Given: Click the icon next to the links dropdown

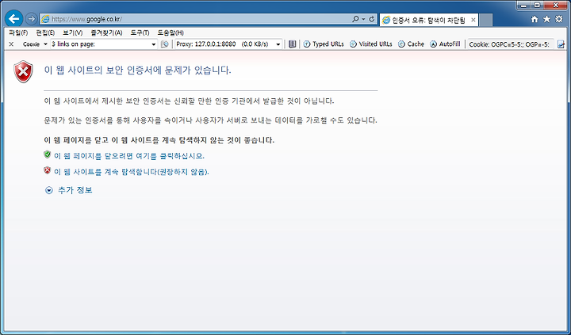Looking at the screenshot, I should 165,44.
